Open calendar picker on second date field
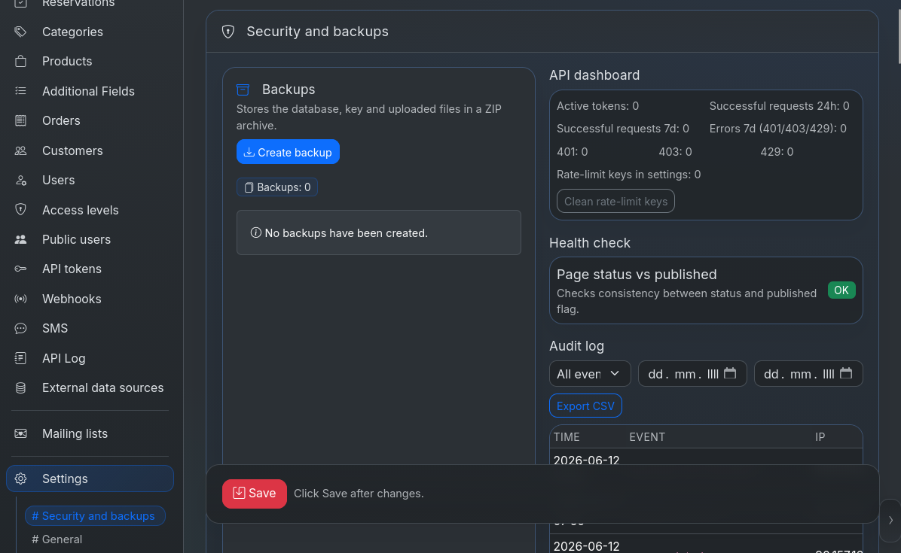 (x=846, y=373)
